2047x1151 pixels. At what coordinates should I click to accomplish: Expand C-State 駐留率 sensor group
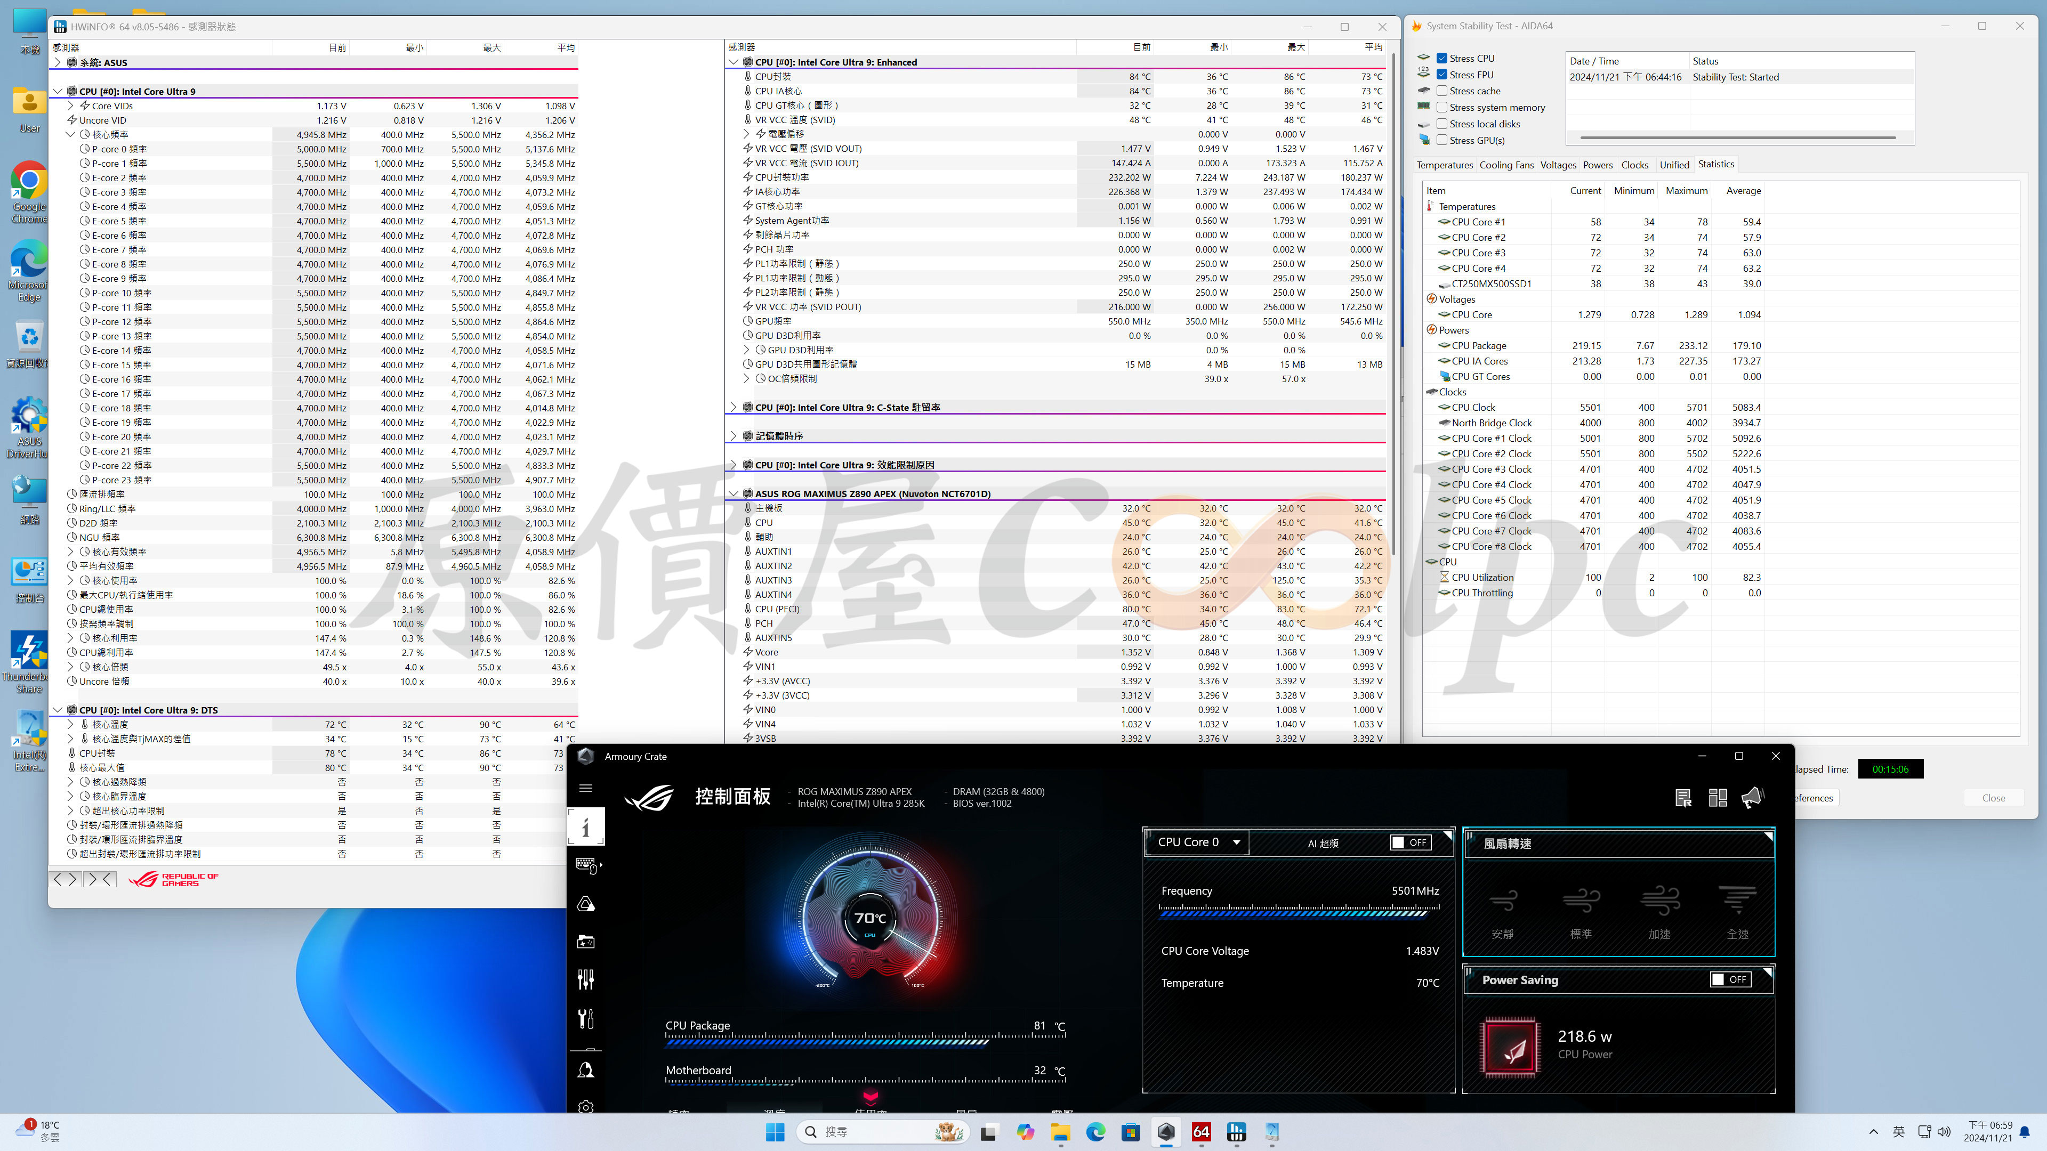734,408
